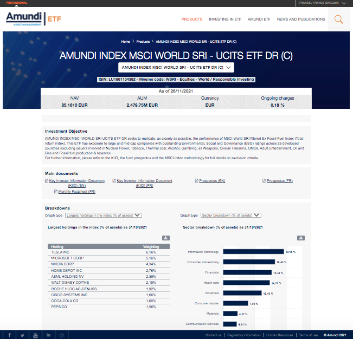Select the PEPSICO row
This screenshot has height=339, width=353.
point(109,307)
